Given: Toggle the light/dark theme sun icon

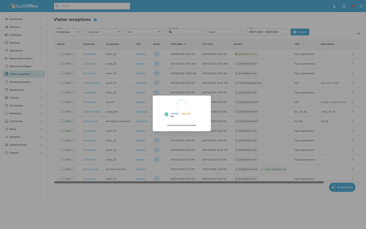Looking at the screenshot, I should point(344,6).
